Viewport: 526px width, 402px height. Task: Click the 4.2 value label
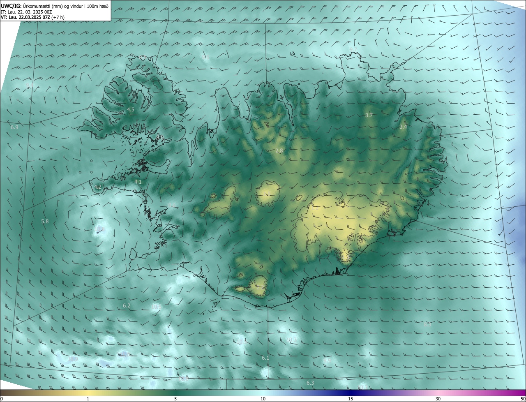[98, 187]
